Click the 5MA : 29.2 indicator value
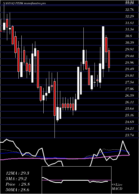This screenshot has width=139, height=194. pos(16,179)
